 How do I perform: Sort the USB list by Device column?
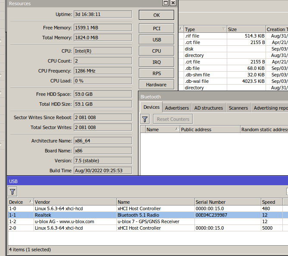coord(21,202)
